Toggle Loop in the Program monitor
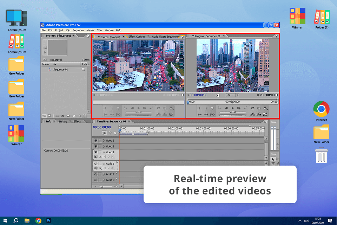 click(253, 108)
